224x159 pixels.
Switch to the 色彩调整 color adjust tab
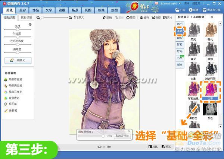pos(26,18)
